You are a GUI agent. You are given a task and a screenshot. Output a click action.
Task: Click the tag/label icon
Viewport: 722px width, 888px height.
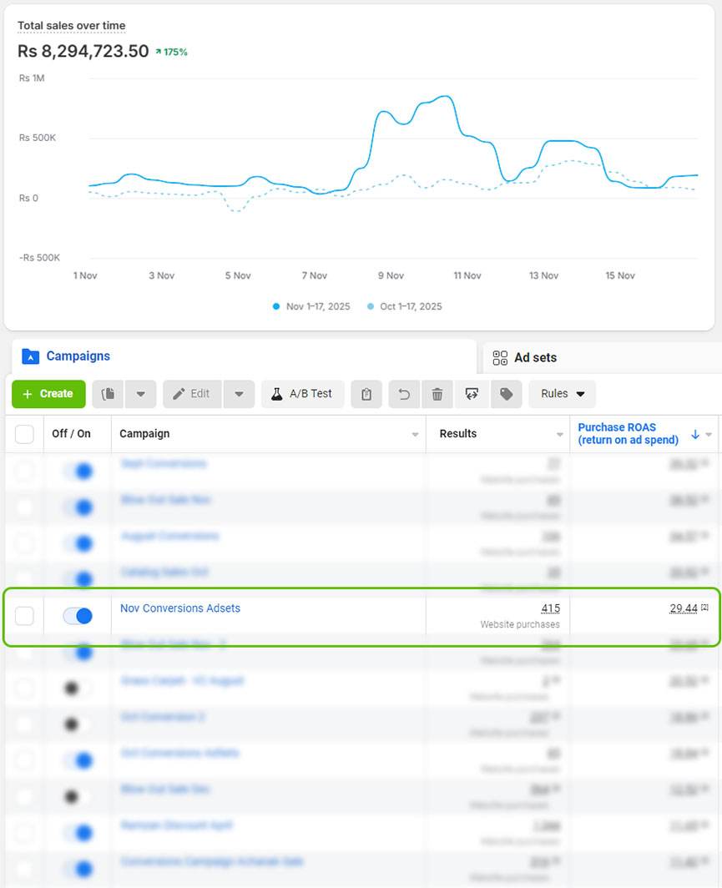click(506, 394)
